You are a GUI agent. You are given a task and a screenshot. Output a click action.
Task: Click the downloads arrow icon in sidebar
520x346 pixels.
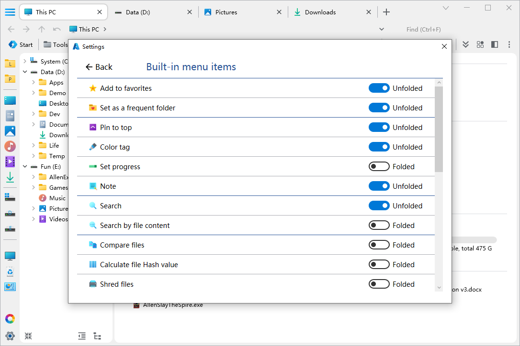[x=10, y=177]
